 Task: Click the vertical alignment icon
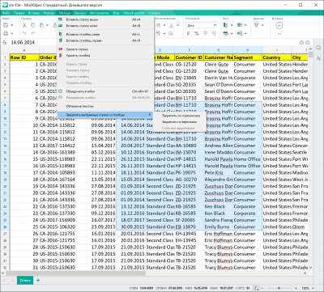[x=172, y=25]
